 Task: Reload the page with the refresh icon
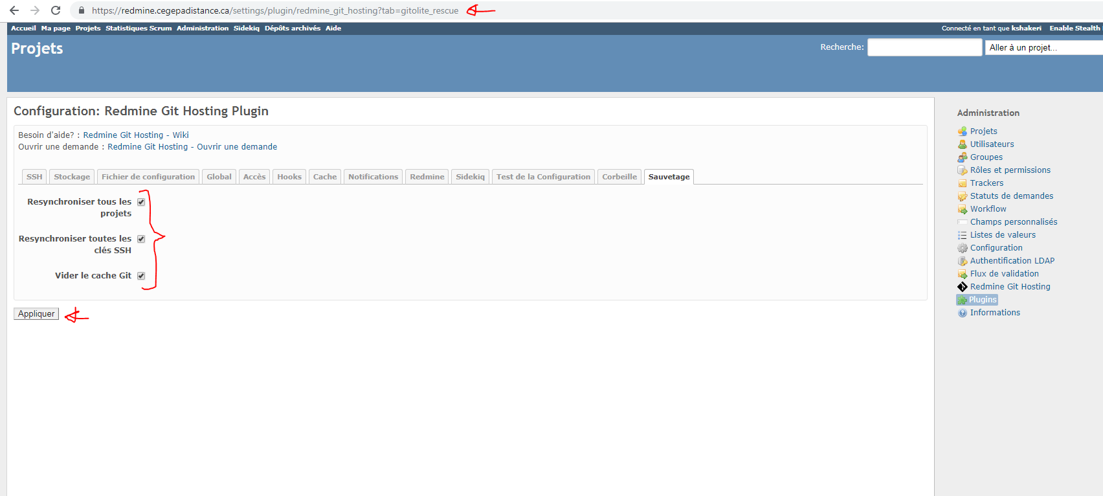click(x=56, y=10)
